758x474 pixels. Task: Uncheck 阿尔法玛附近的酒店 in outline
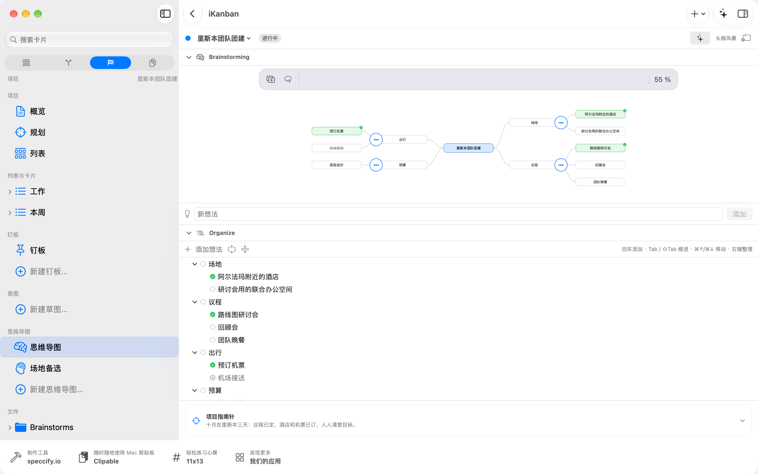(212, 276)
